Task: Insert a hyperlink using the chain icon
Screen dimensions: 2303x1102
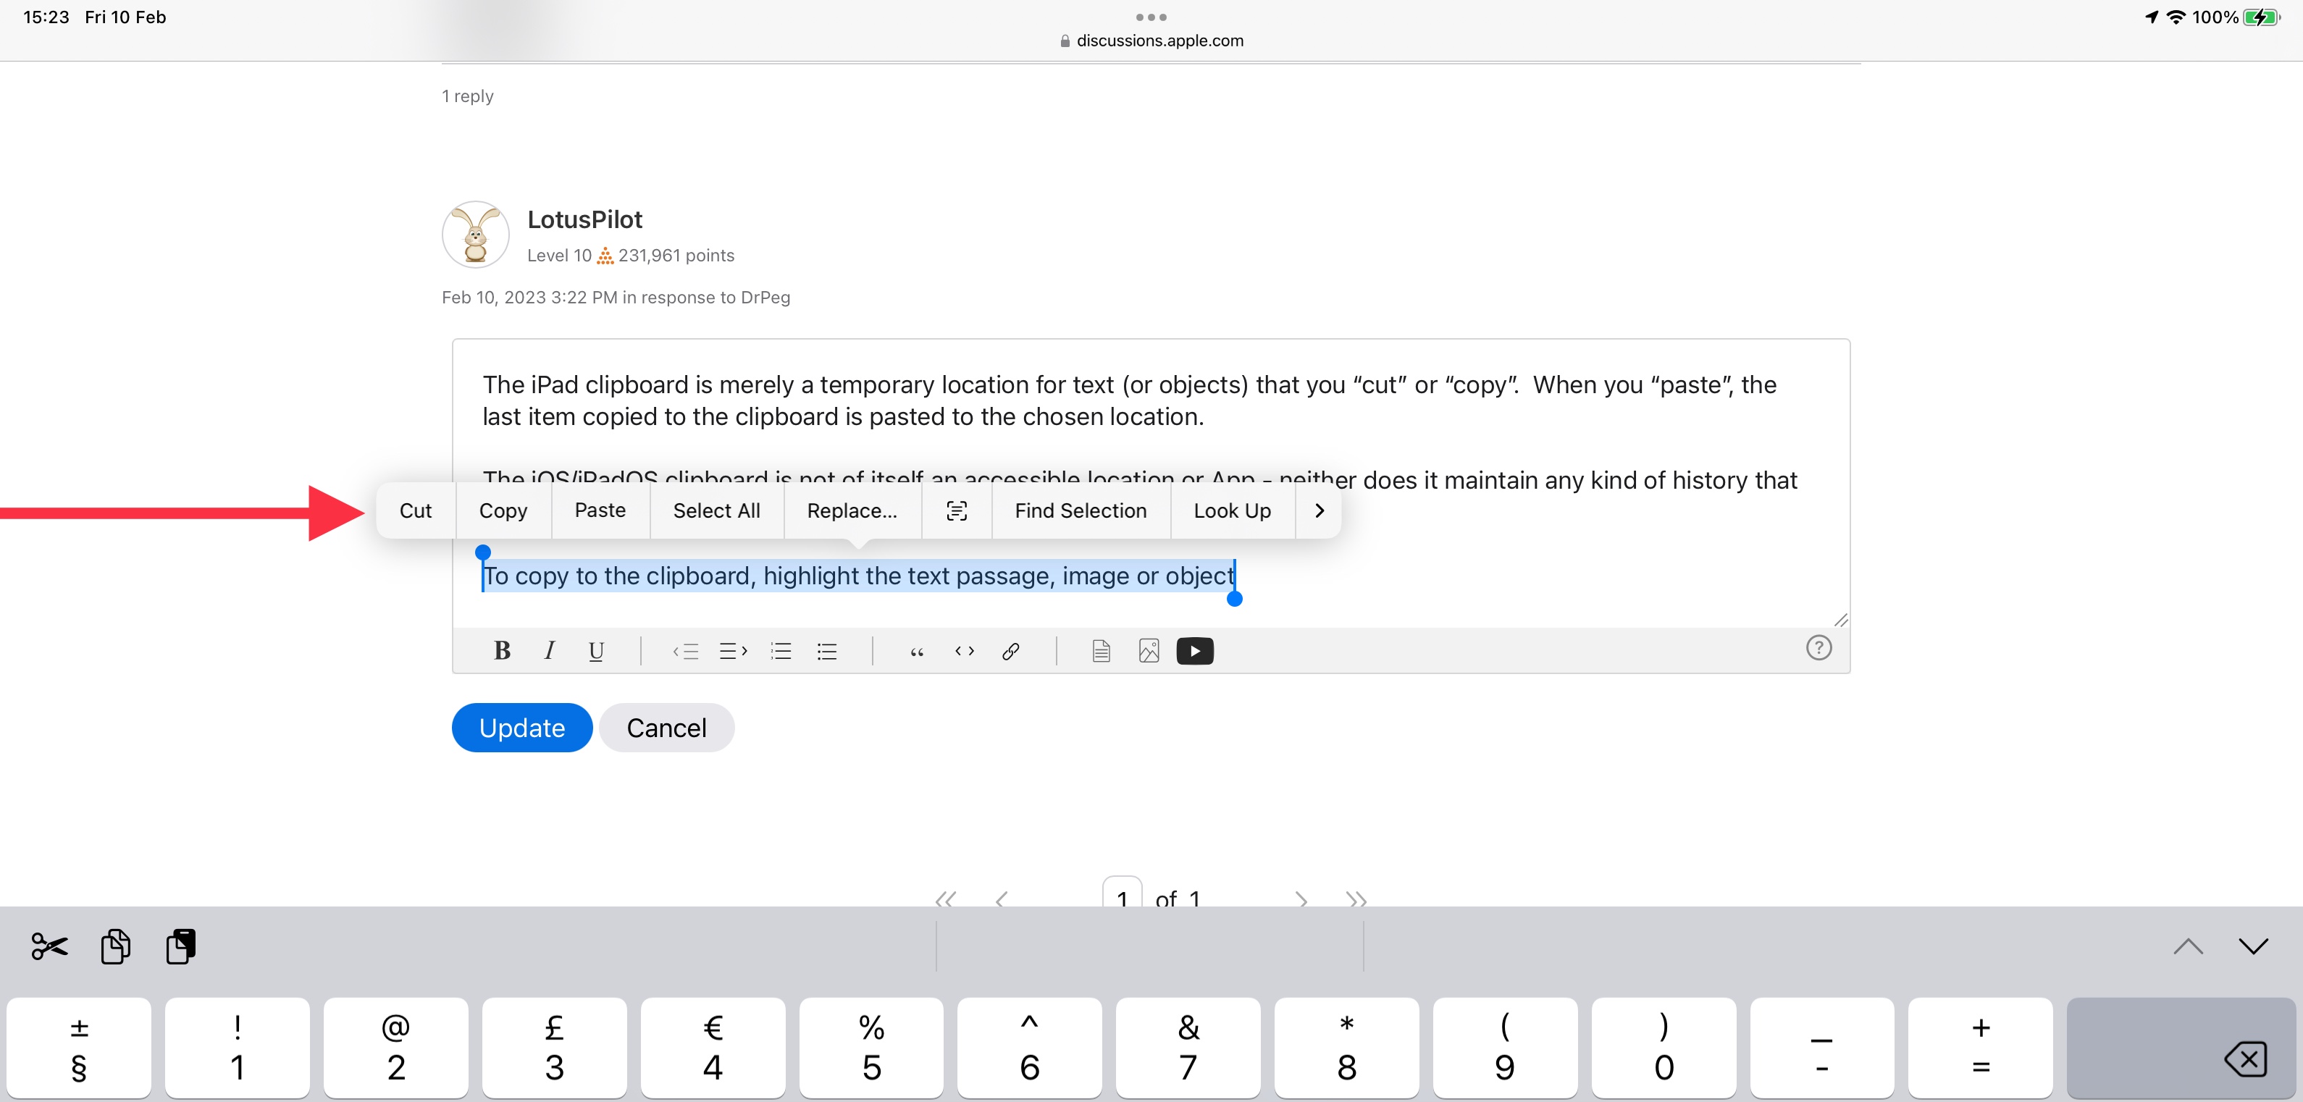Action: pyautogui.click(x=1011, y=652)
